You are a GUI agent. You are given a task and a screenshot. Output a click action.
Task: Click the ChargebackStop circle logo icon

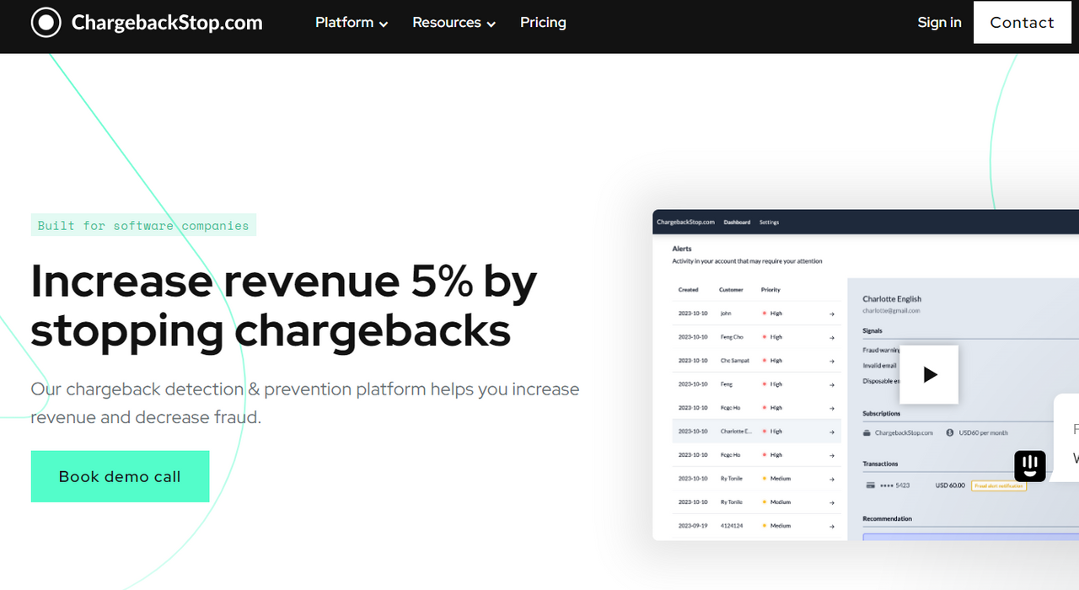46,23
